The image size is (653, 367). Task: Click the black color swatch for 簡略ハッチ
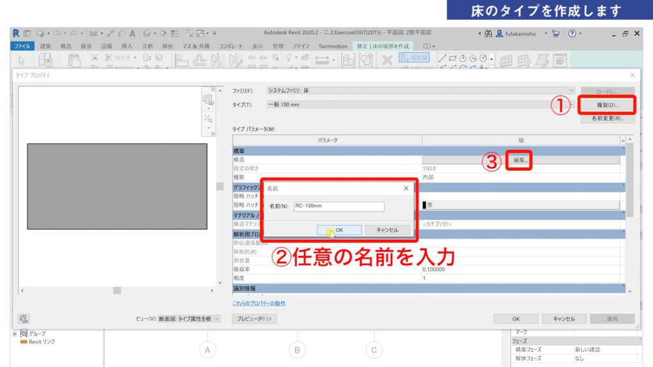click(425, 205)
